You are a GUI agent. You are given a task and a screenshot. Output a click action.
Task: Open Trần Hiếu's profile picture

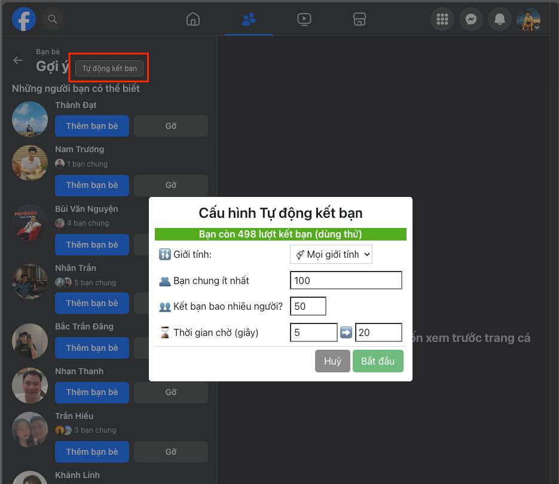pos(30,430)
